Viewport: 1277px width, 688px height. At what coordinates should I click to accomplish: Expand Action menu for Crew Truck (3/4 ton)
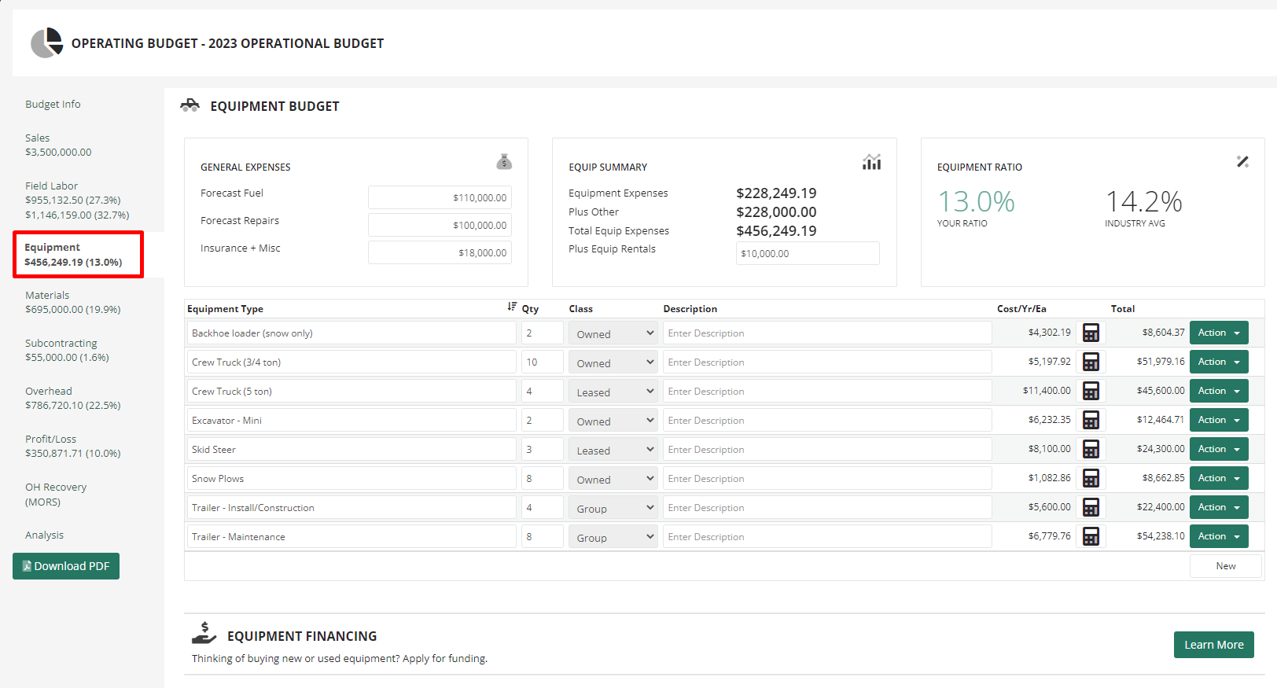coord(1219,362)
